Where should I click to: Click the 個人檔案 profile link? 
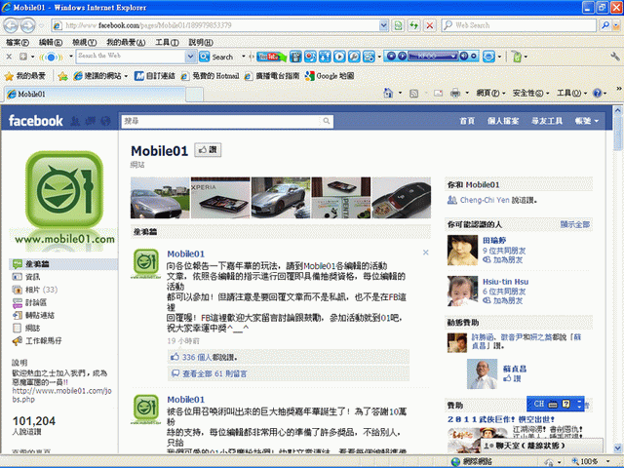click(x=503, y=121)
